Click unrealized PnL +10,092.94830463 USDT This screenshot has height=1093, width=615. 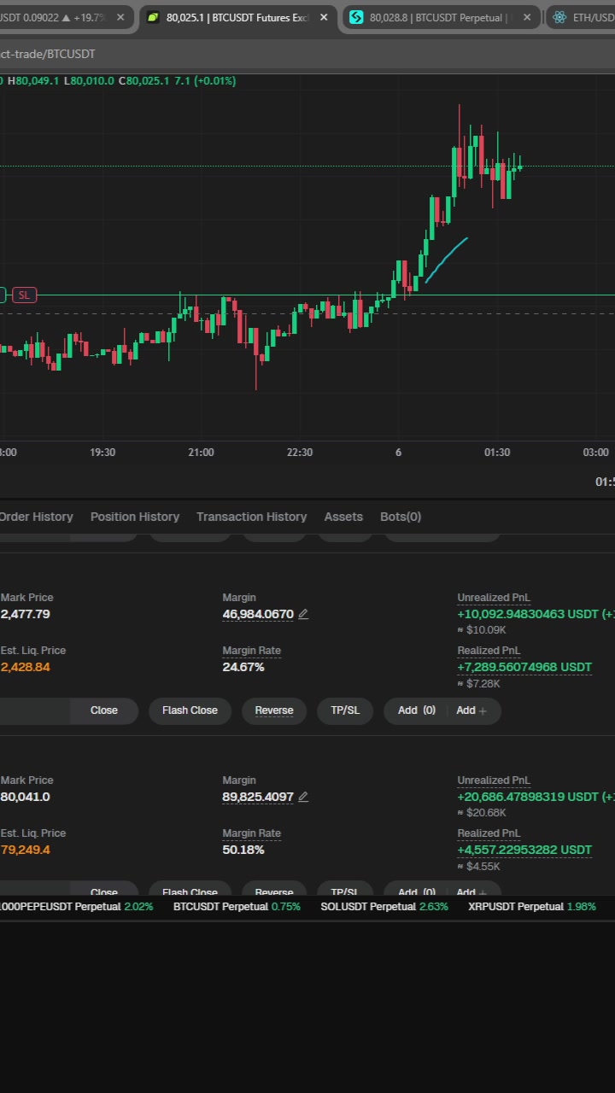(x=535, y=614)
